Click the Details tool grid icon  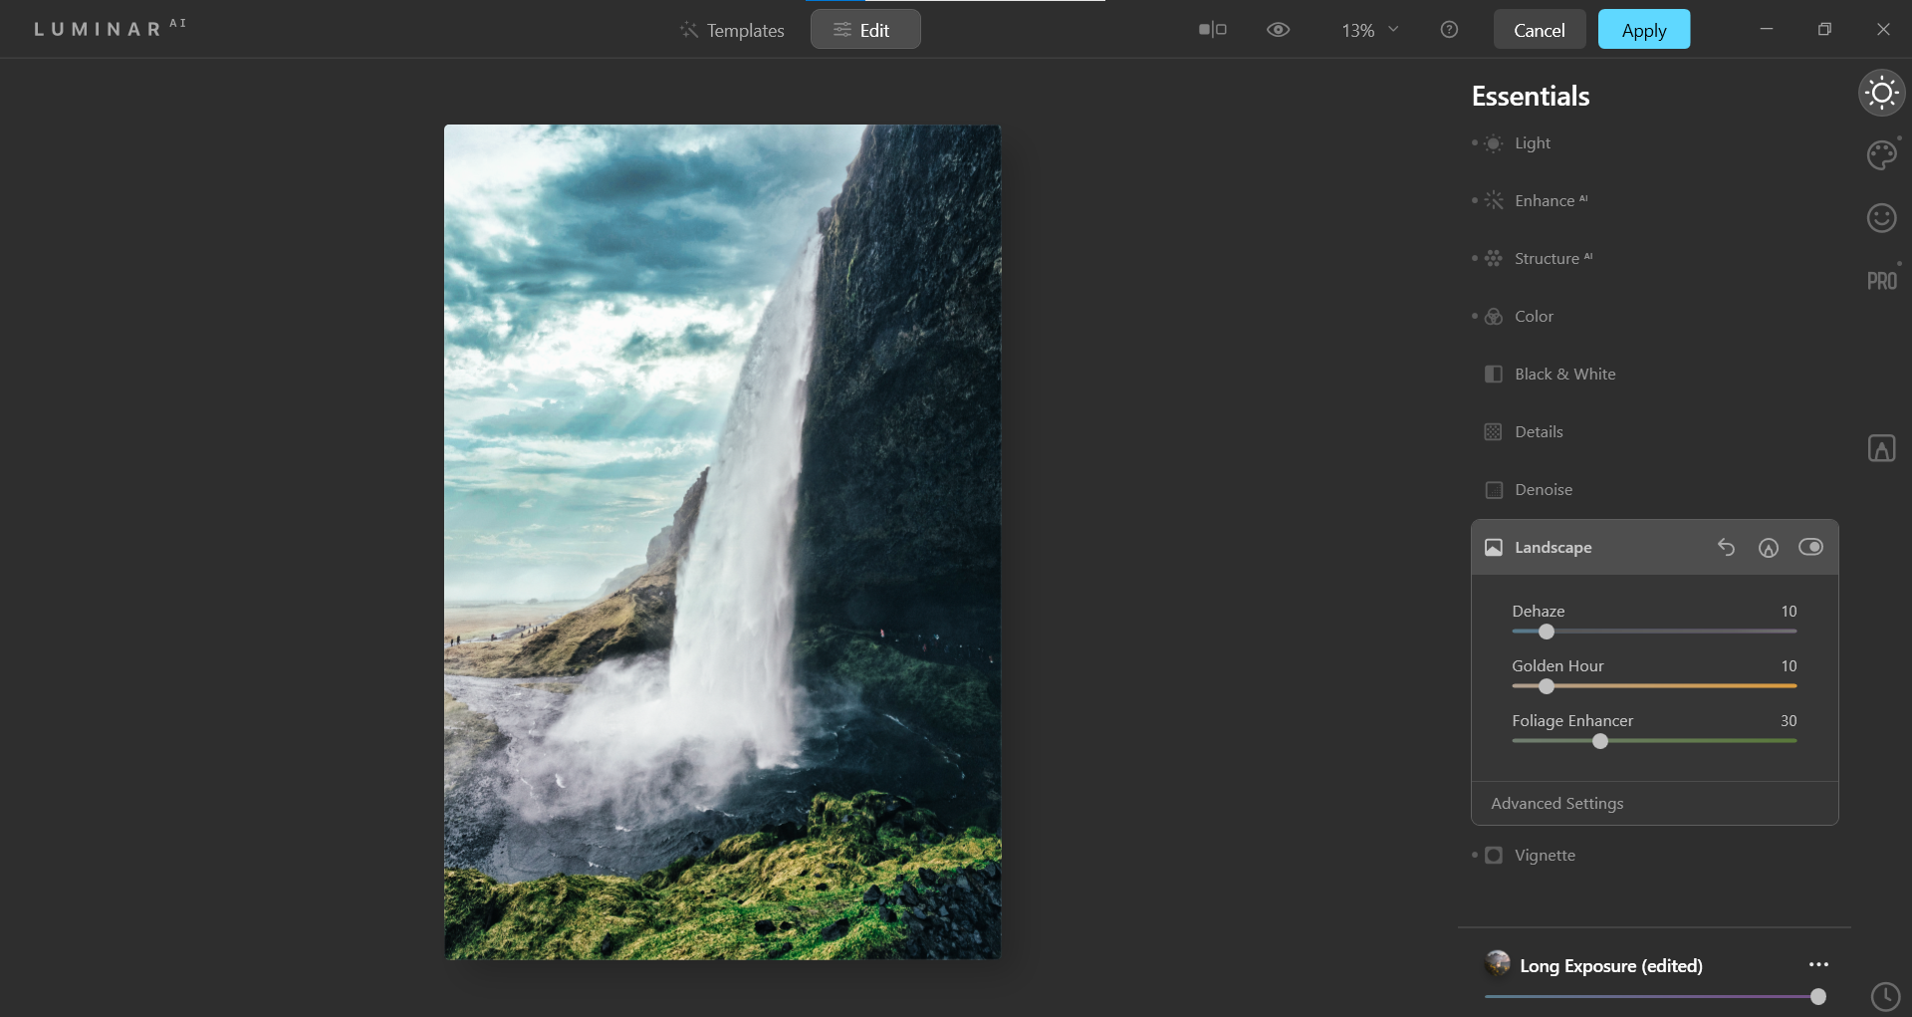pyautogui.click(x=1493, y=432)
